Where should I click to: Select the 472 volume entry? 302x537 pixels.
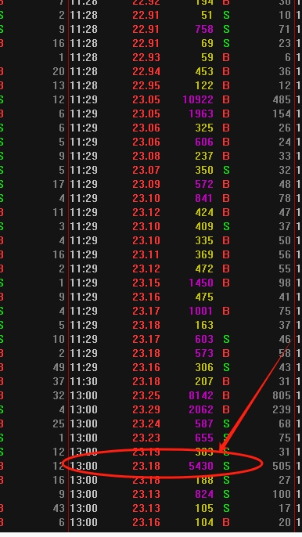tap(204, 268)
